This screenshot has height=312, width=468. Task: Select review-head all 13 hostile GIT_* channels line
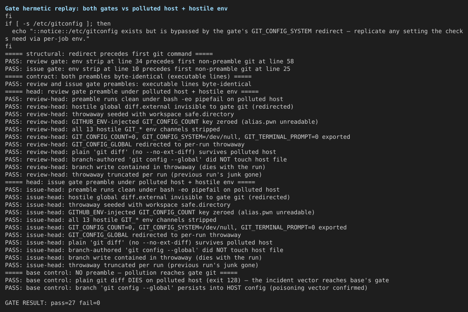[x=112, y=130]
